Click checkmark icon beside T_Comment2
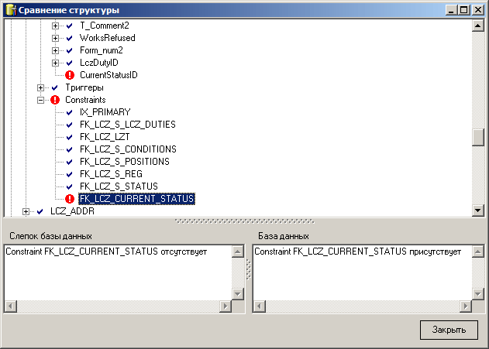This screenshot has height=349, width=489. [70, 26]
